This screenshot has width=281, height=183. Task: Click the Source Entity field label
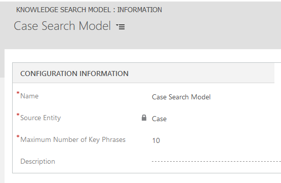(x=41, y=118)
